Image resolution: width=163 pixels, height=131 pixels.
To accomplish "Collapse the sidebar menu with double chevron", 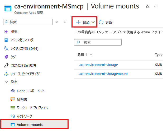I will coord(65,22).
